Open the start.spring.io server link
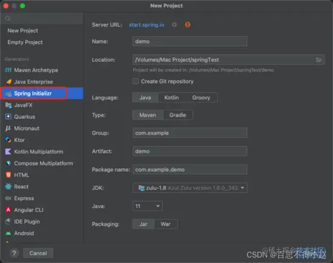This screenshot has width=333, height=263. (147, 25)
